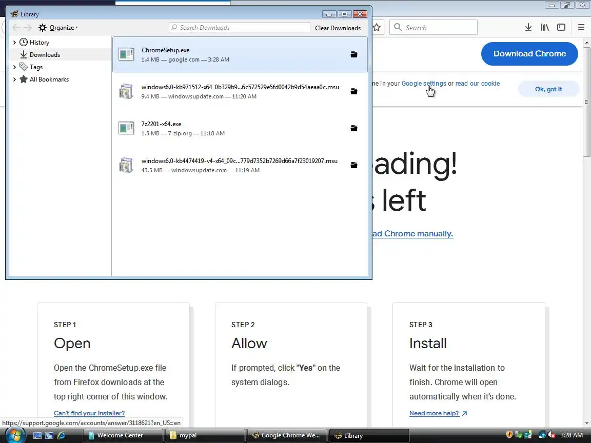Open browser library bookshelf icon

[545, 27]
